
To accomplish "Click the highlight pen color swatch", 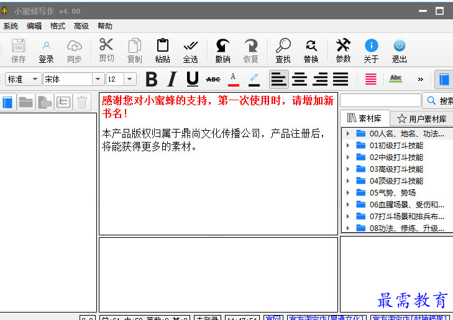I will click(254, 80).
